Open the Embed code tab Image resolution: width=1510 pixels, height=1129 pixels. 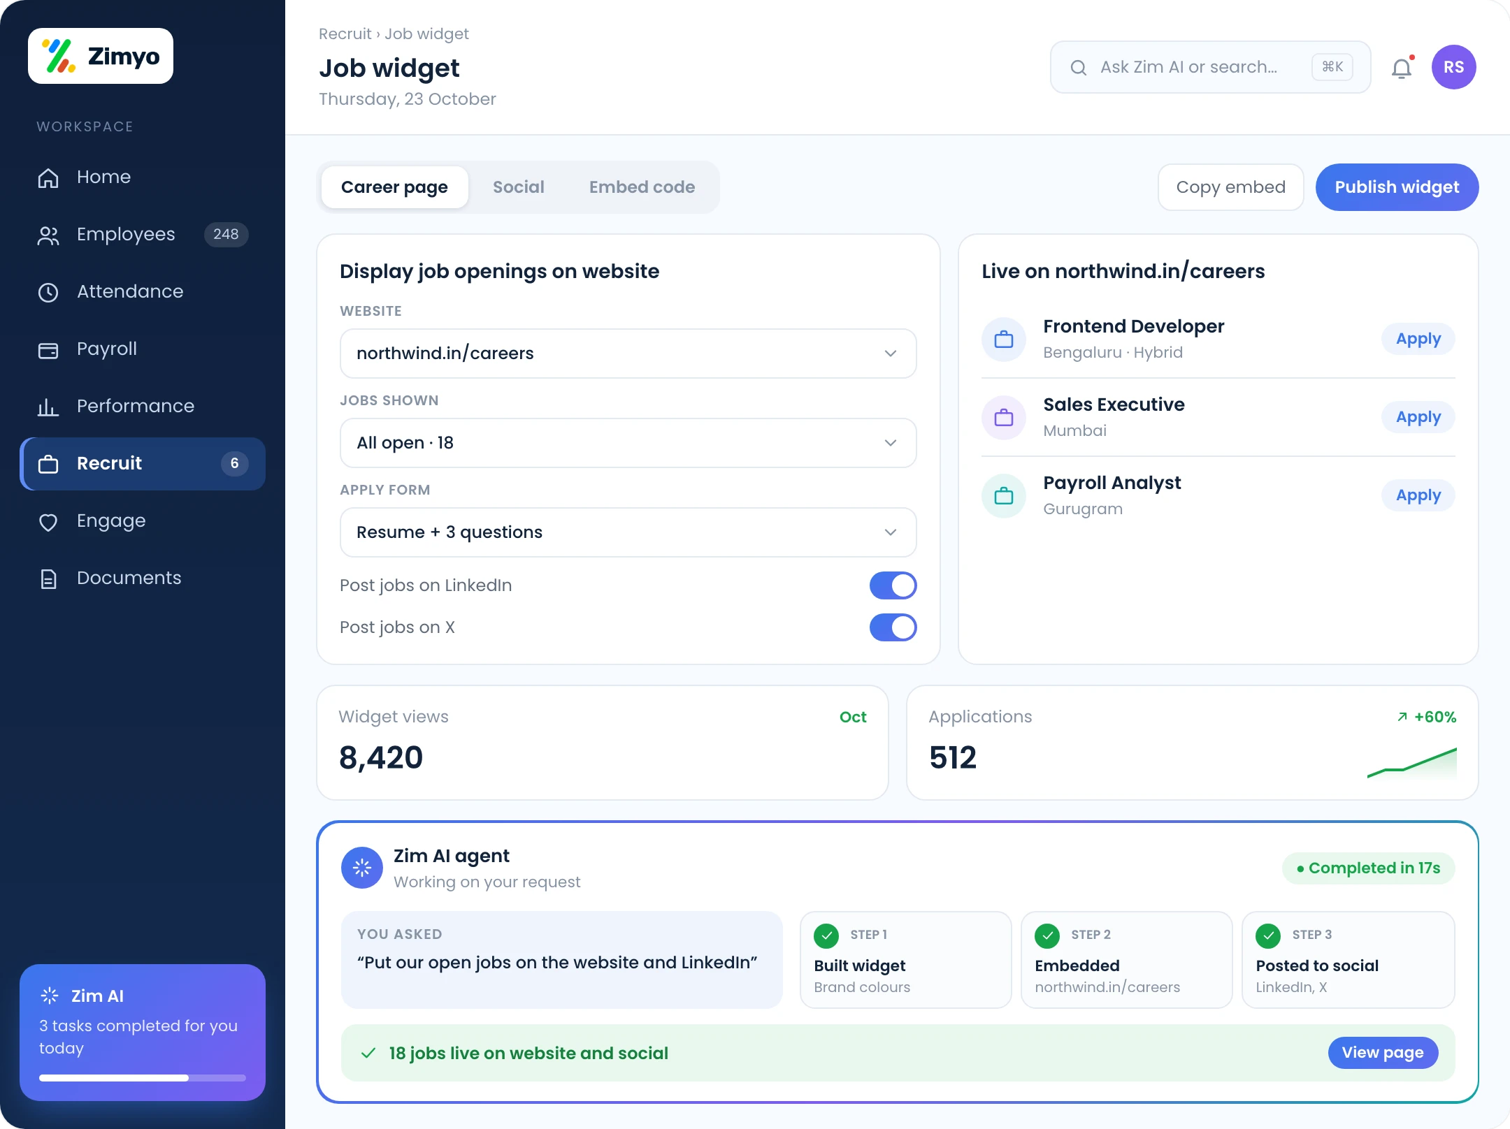(x=642, y=187)
